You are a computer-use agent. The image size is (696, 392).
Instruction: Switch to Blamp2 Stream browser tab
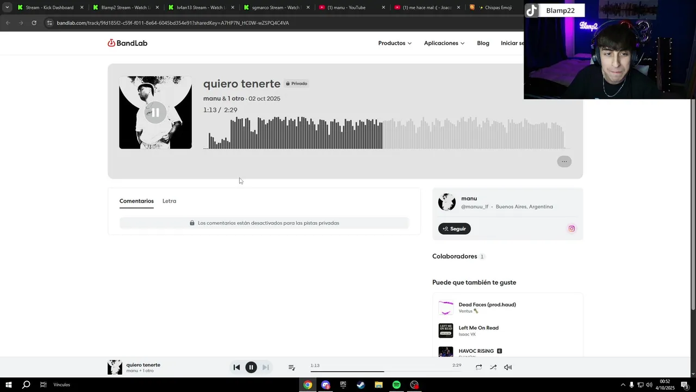tap(126, 8)
